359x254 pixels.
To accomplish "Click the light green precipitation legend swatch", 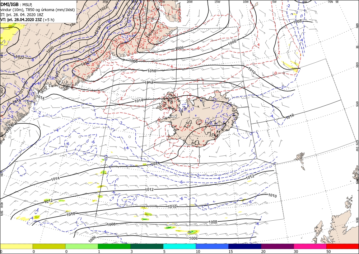I will click(81, 246).
